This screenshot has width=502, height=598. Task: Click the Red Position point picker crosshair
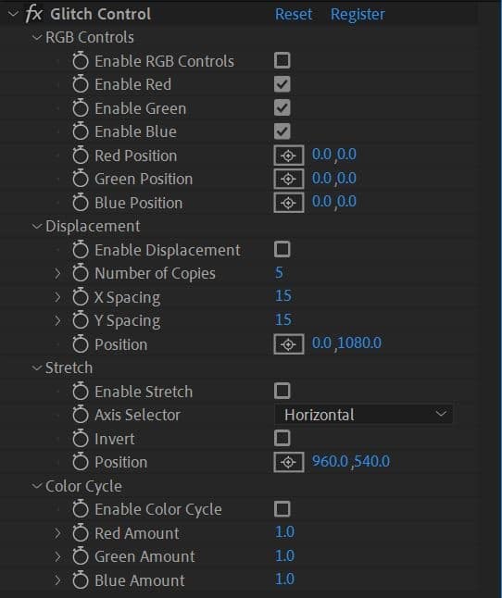(x=288, y=156)
